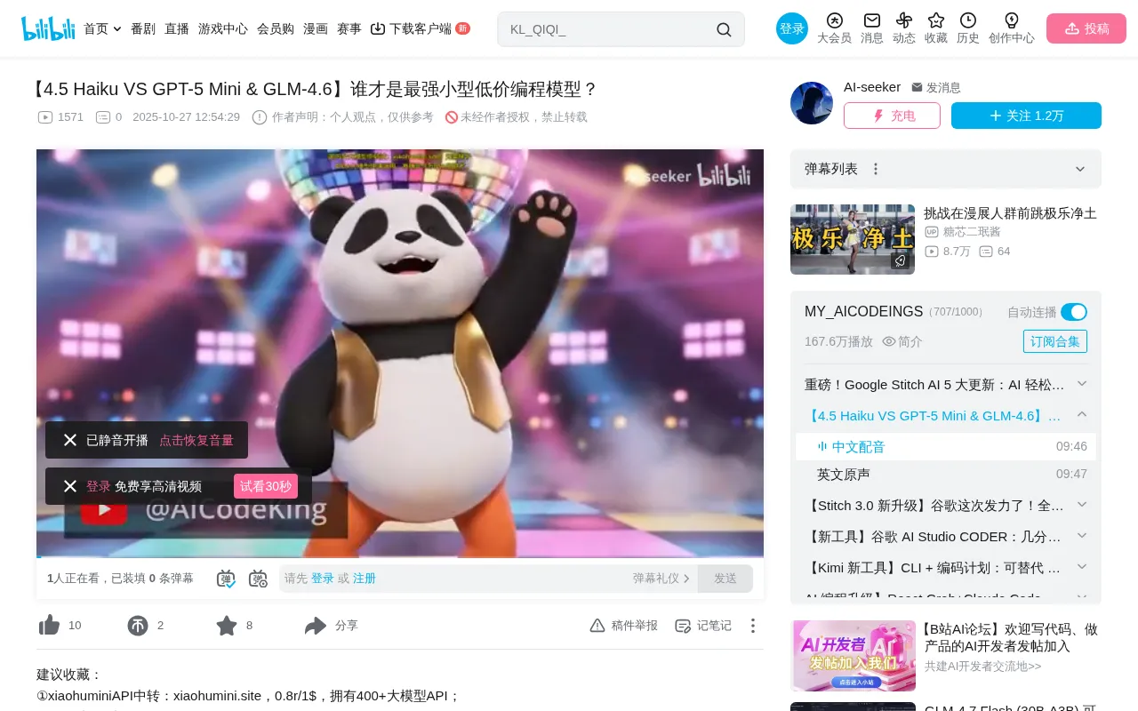The width and height of the screenshot is (1138, 711).
Task: Open the 极乐净土 recommended video thumbnail
Action: click(853, 239)
